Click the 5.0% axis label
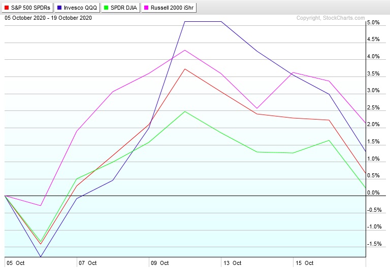 point(373,23)
